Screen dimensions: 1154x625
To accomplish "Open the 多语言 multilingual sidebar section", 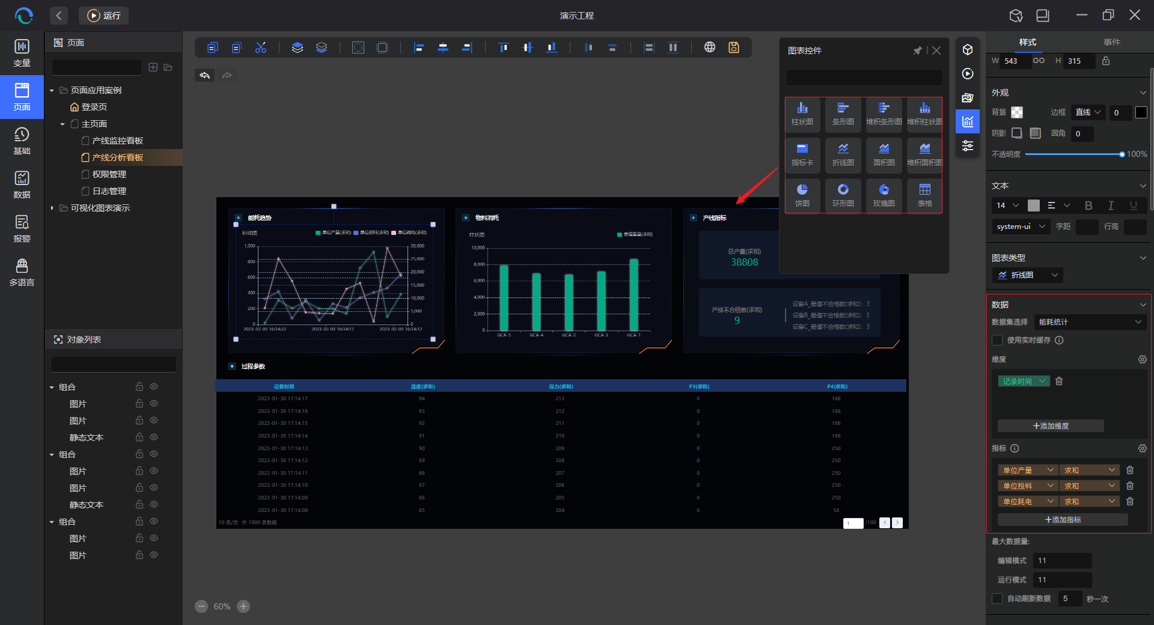I will coord(22,272).
